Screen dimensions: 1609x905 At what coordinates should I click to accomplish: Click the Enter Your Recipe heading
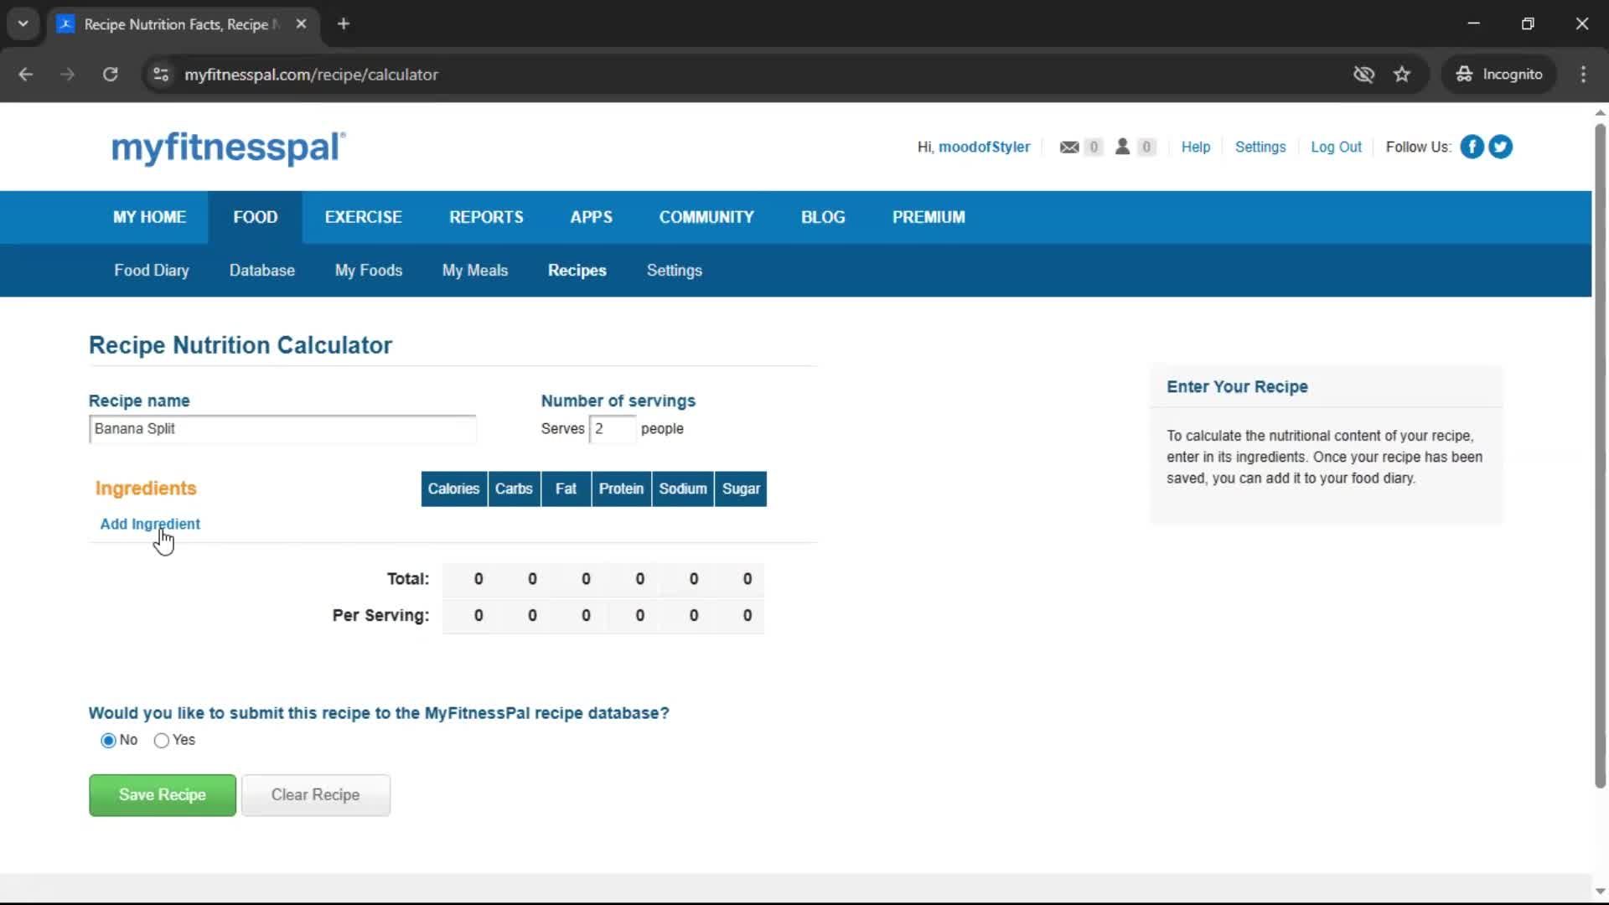pos(1237,387)
